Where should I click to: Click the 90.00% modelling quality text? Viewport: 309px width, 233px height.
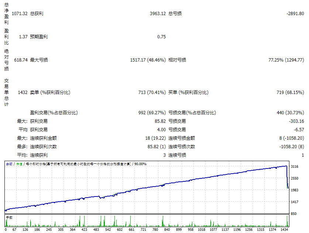140,164
